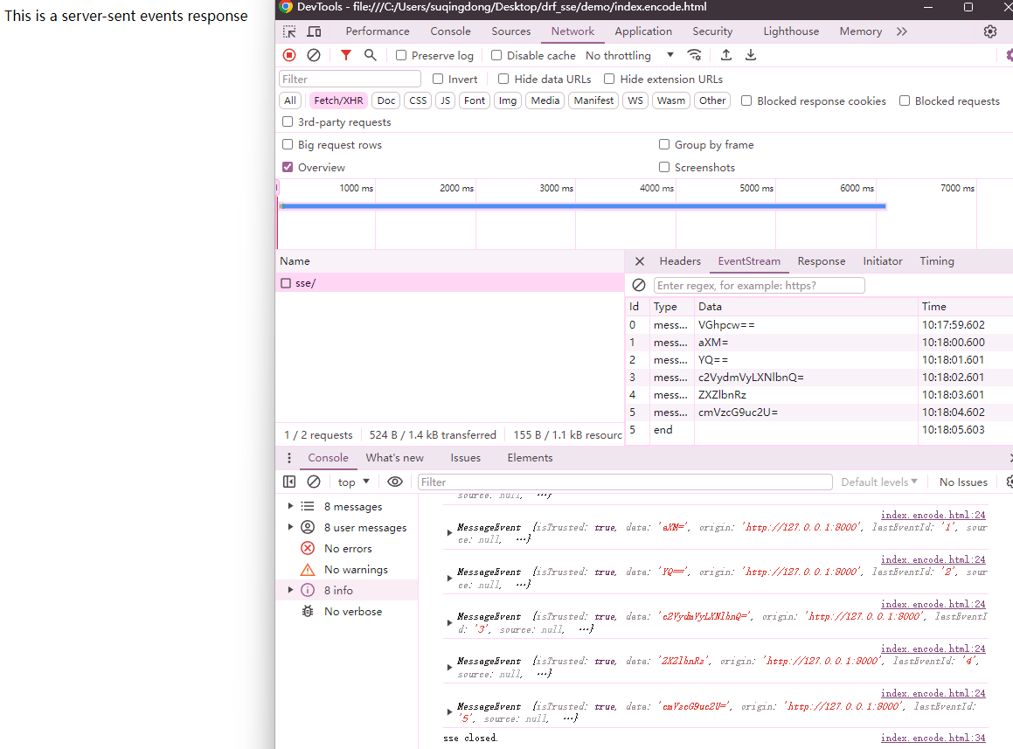Click the EventStream regex filter field
The width and height of the screenshot is (1013, 749).
click(x=759, y=286)
